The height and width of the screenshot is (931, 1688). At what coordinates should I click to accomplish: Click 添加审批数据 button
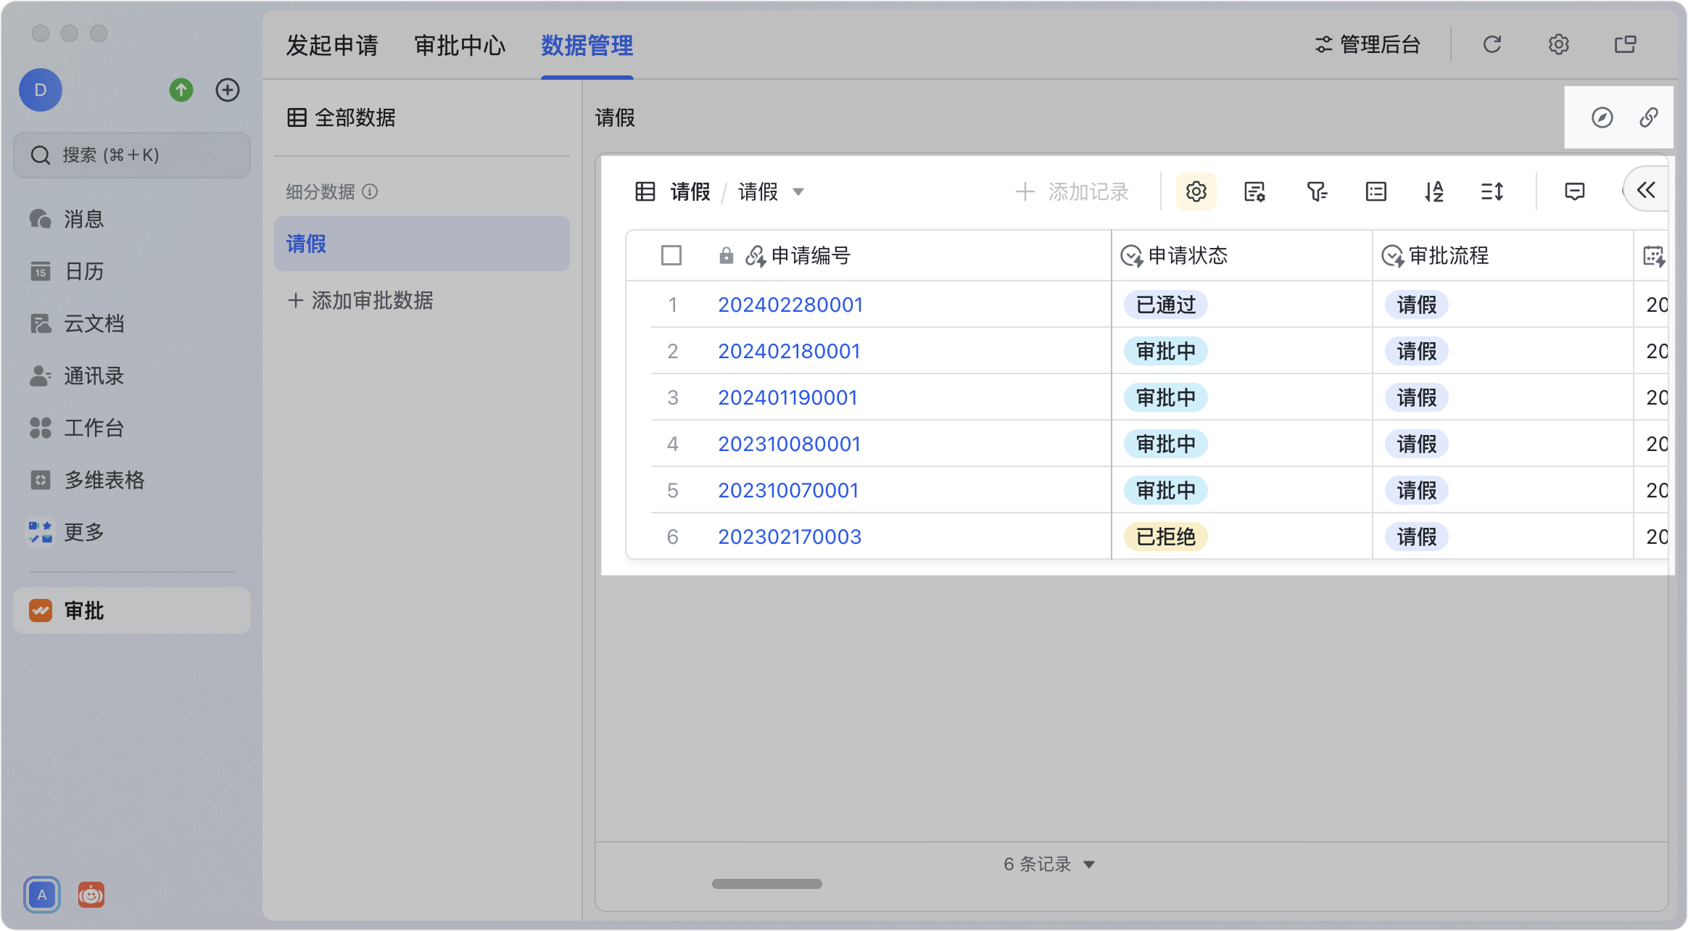360,300
